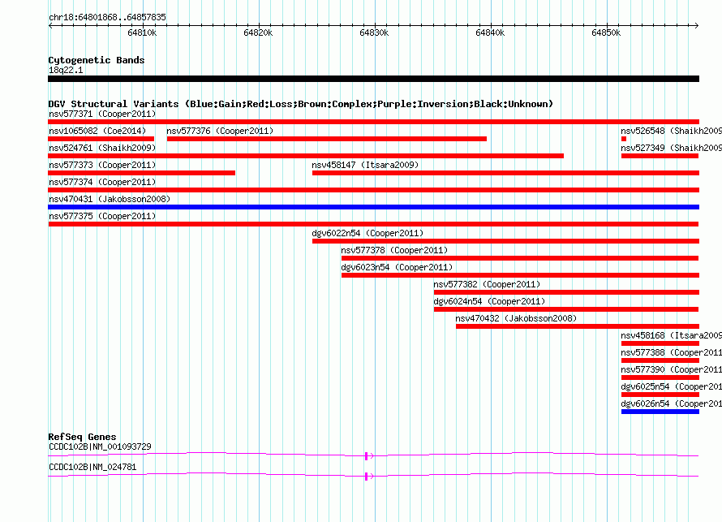The width and height of the screenshot is (722, 522).
Task: Select the RefSeq Genes track title
Action: (83, 437)
